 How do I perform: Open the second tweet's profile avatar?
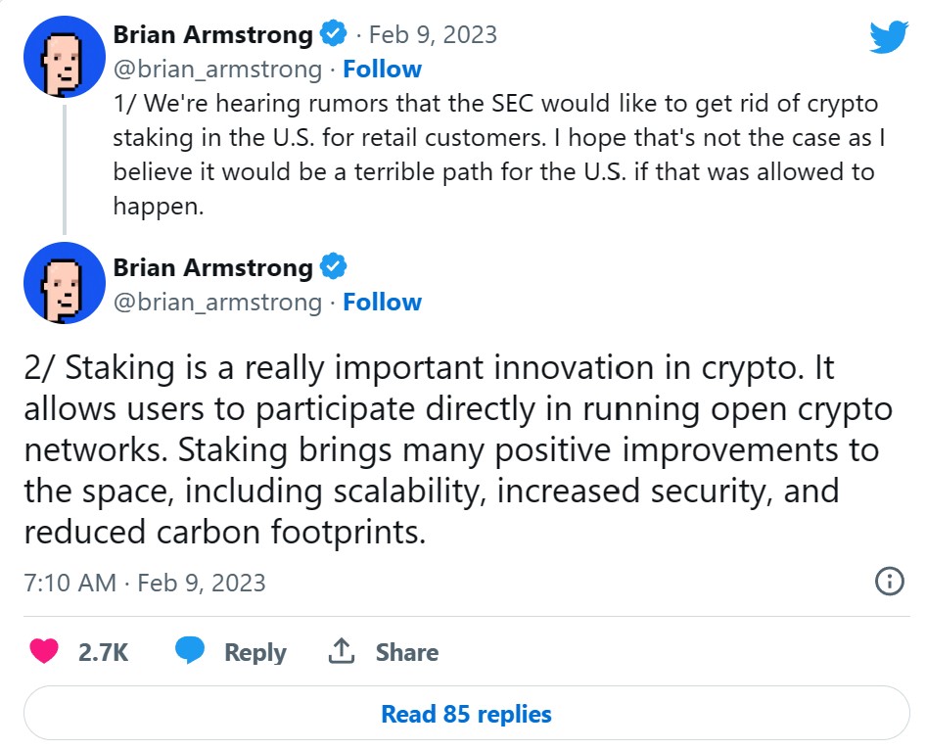(65, 283)
